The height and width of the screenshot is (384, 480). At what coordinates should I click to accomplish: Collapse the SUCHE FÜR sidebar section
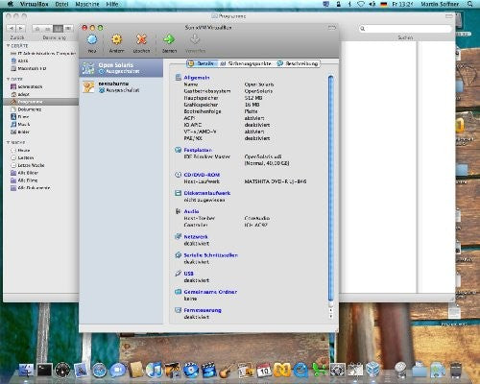(9, 142)
